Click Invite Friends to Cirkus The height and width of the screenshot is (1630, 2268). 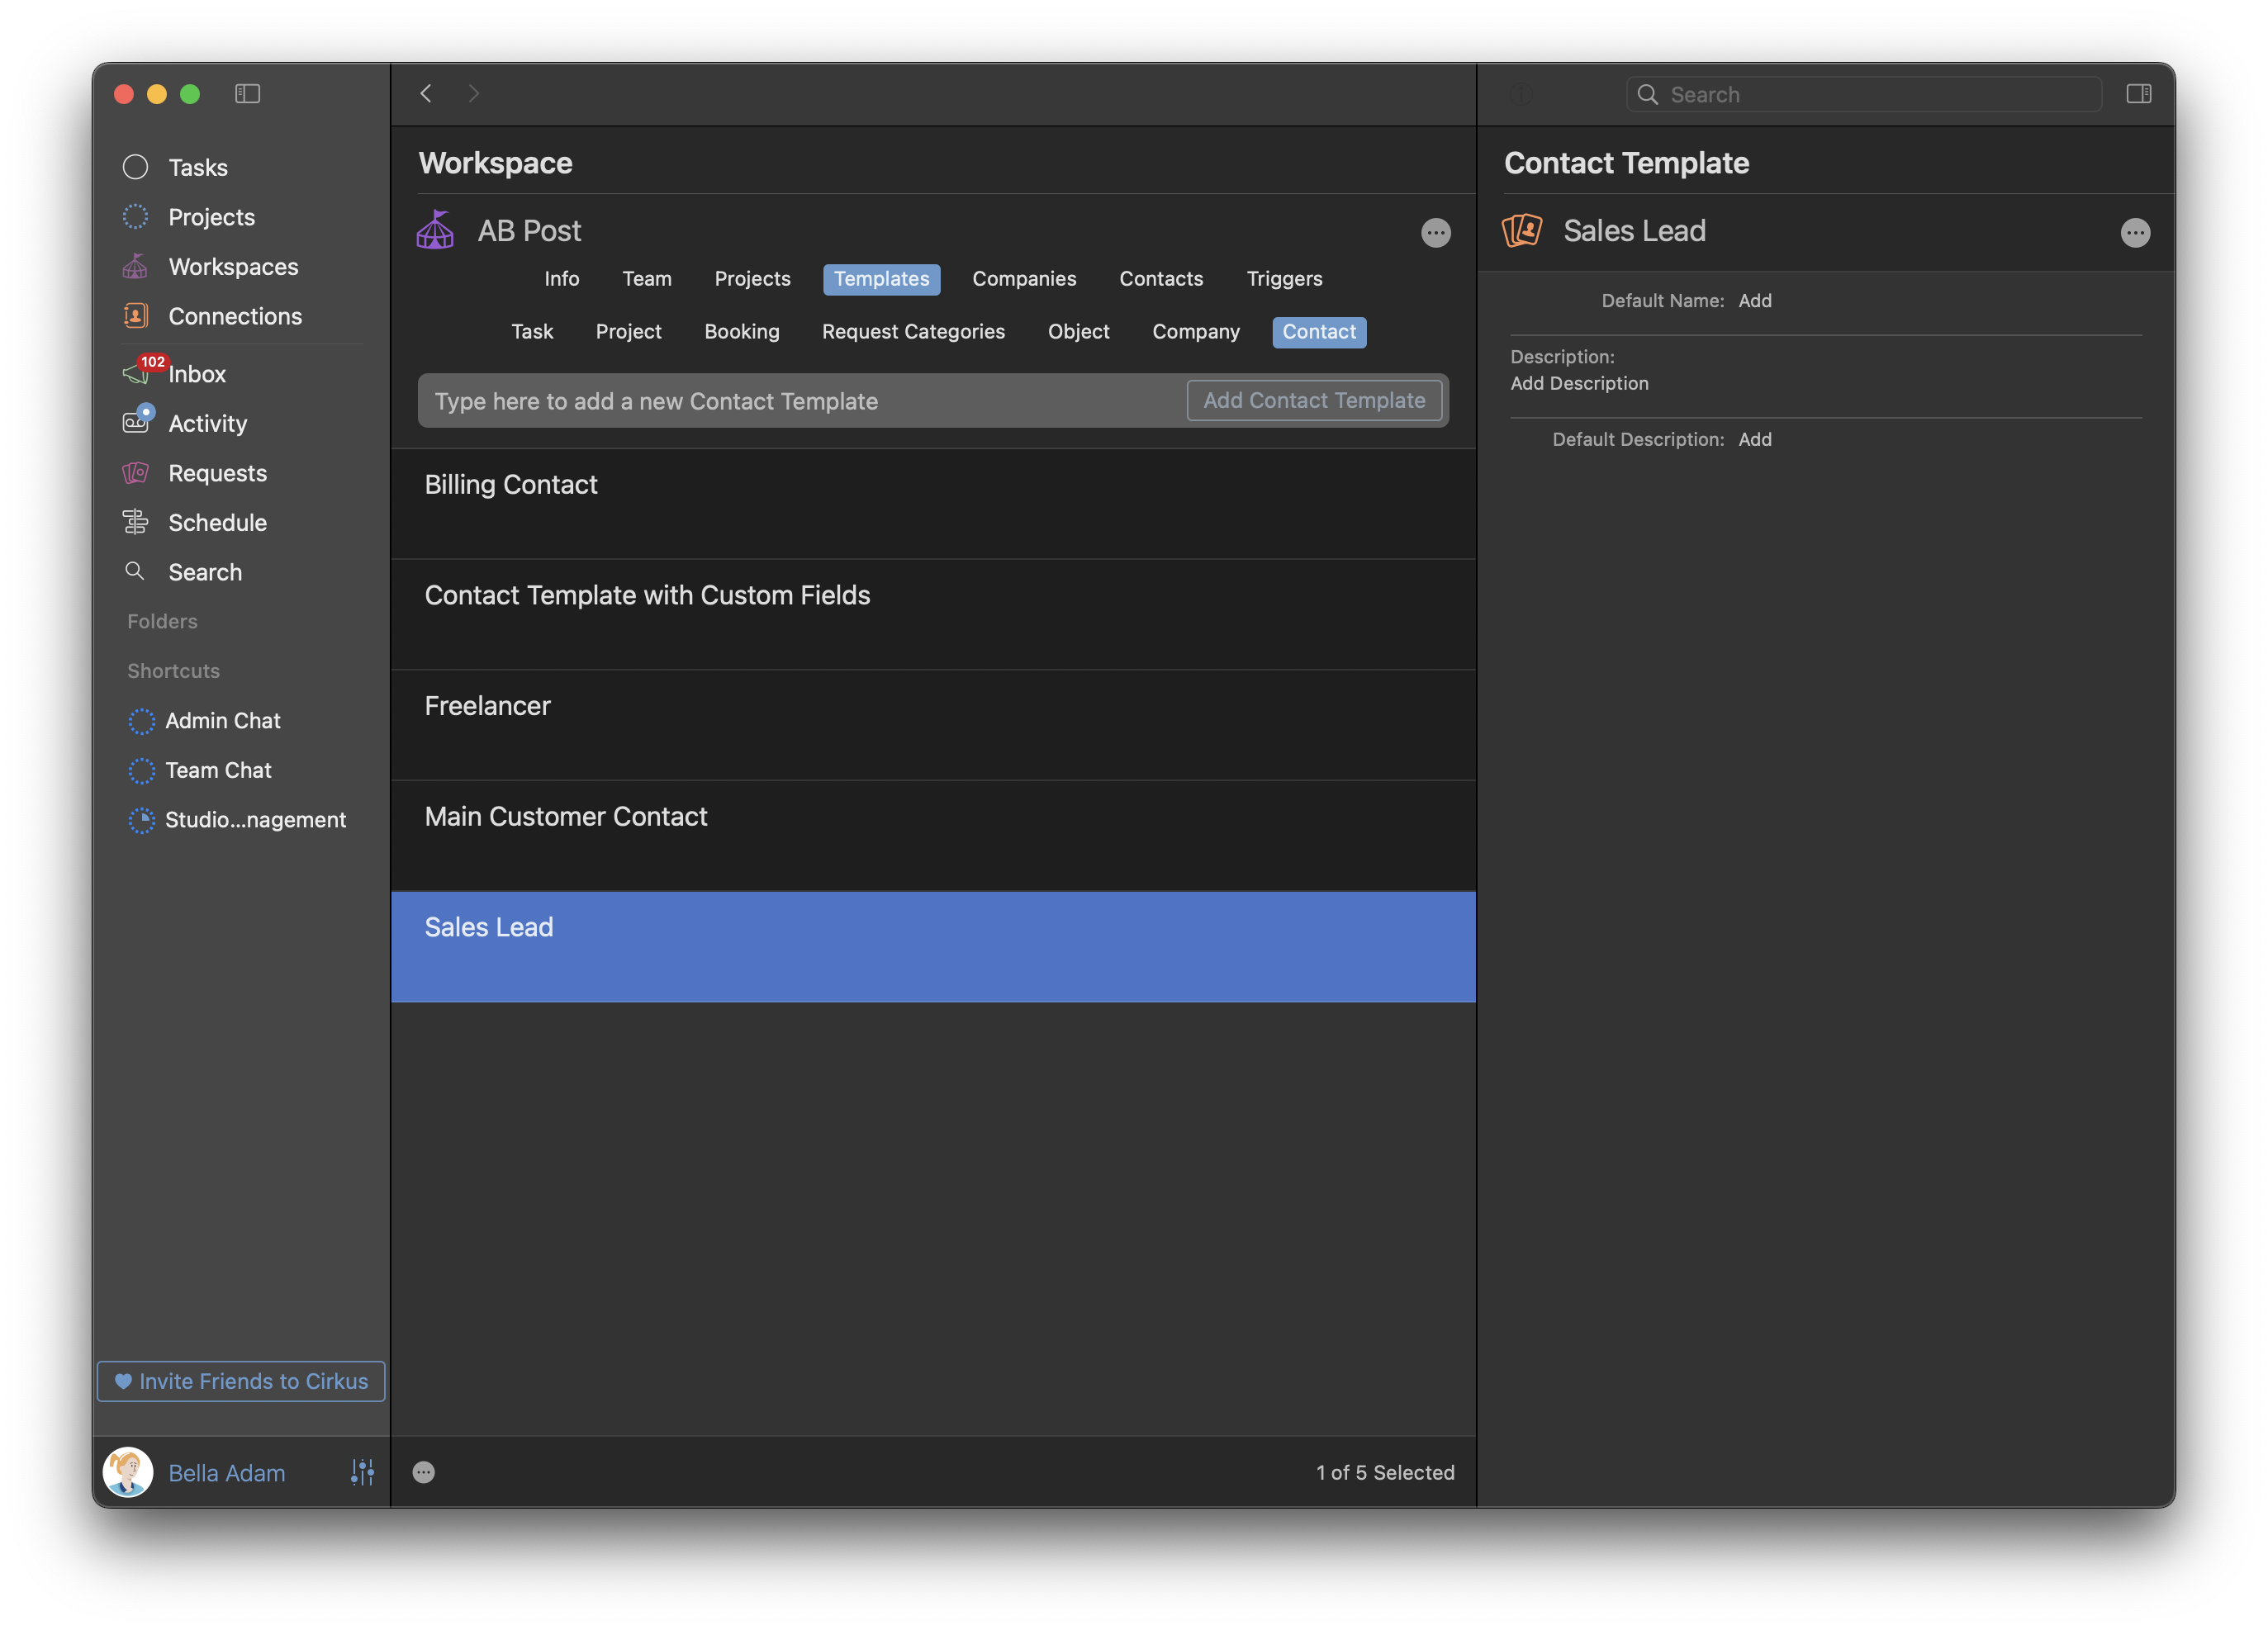click(x=241, y=1381)
